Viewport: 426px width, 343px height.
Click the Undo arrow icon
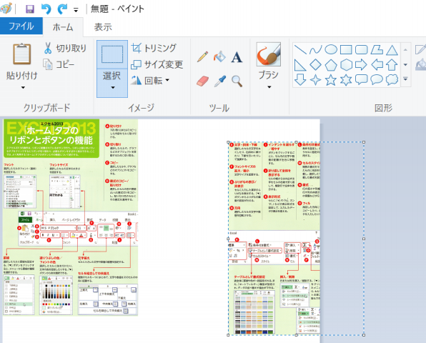tap(46, 9)
